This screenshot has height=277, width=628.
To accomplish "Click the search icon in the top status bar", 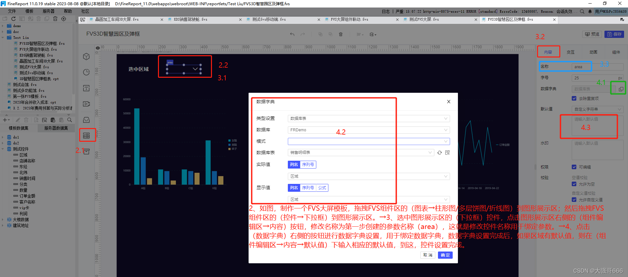I will click(582, 11).
